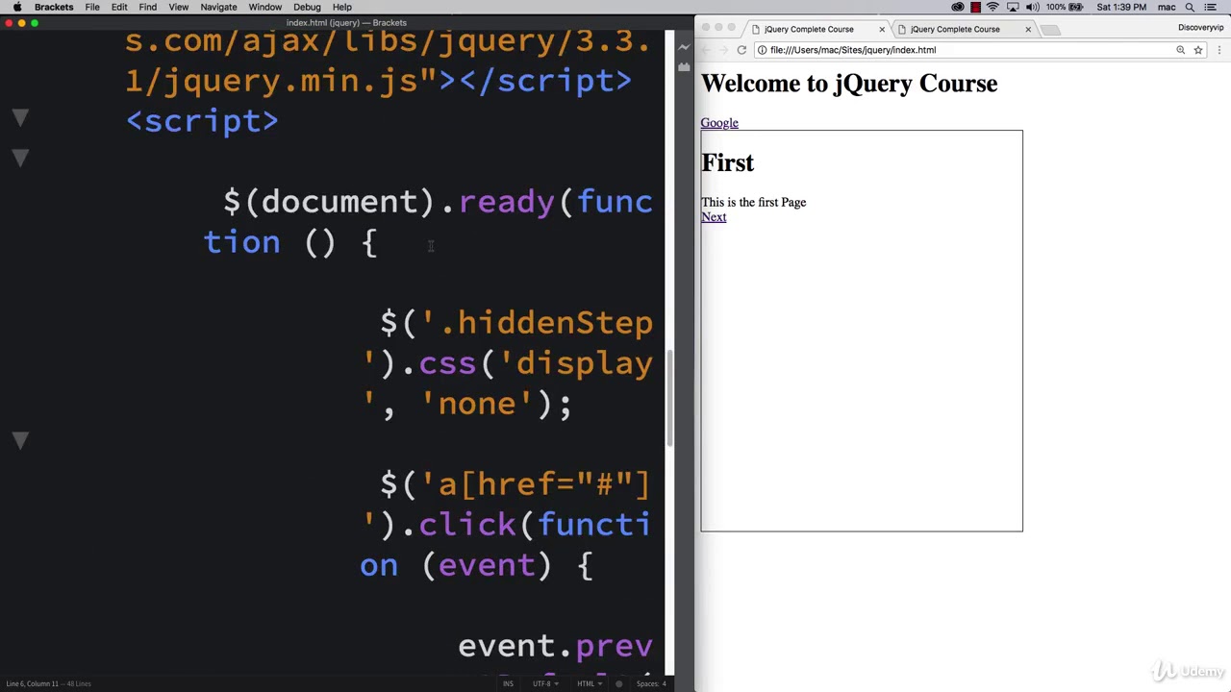Collapse the document ready function fold
Image resolution: width=1231 pixels, height=692 pixels.
(20, 159)
